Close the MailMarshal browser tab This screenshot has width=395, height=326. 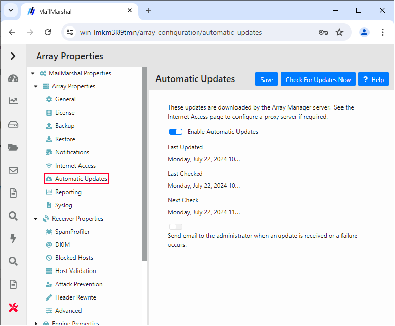click(130, 10)
